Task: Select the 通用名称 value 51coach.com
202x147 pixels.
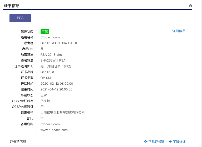Action: coord(50,37)
